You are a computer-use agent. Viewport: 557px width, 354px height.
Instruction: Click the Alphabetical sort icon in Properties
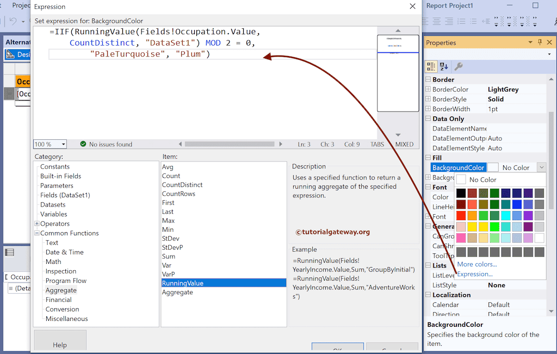tap(444, 66)
